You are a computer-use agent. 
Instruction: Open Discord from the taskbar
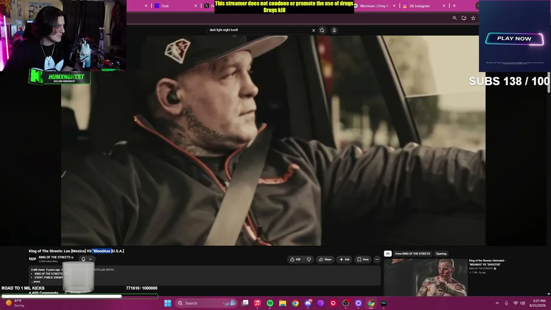tap(308, 303)
